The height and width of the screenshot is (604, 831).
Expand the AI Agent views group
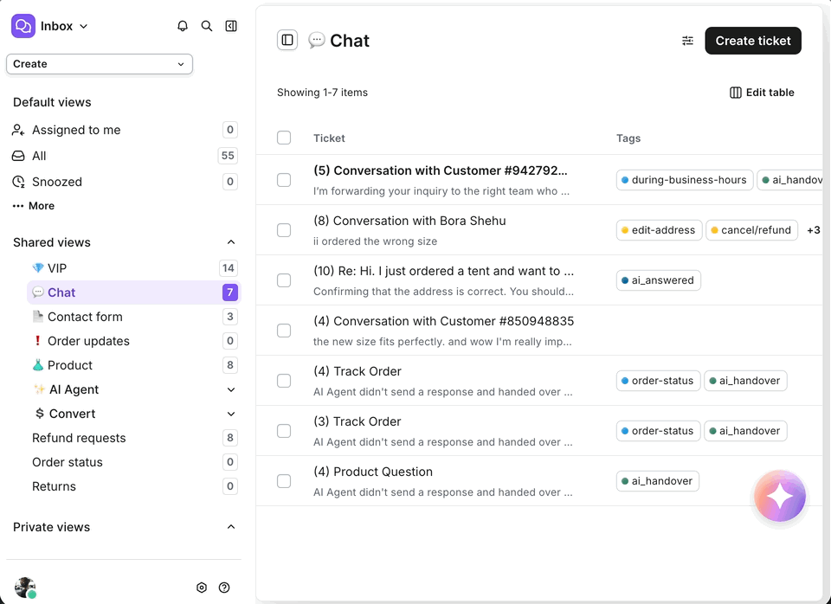(231, 389)
